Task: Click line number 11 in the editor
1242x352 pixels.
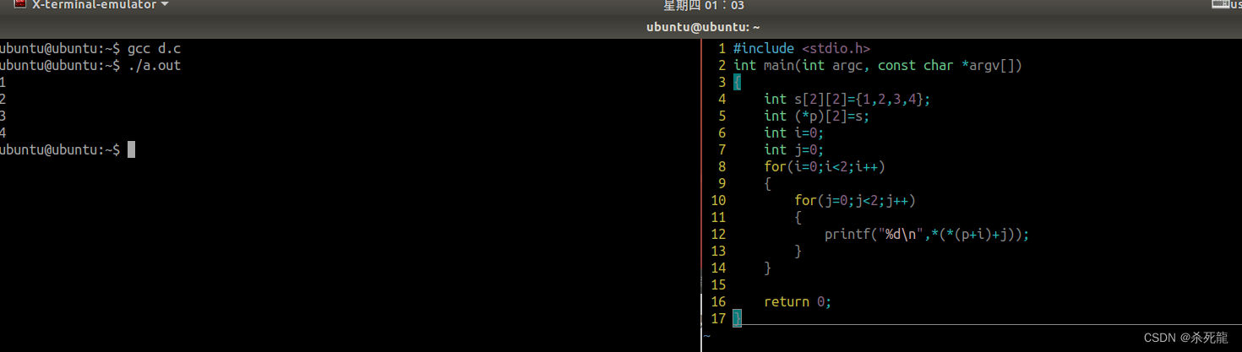Action: [x=719, y=217]
